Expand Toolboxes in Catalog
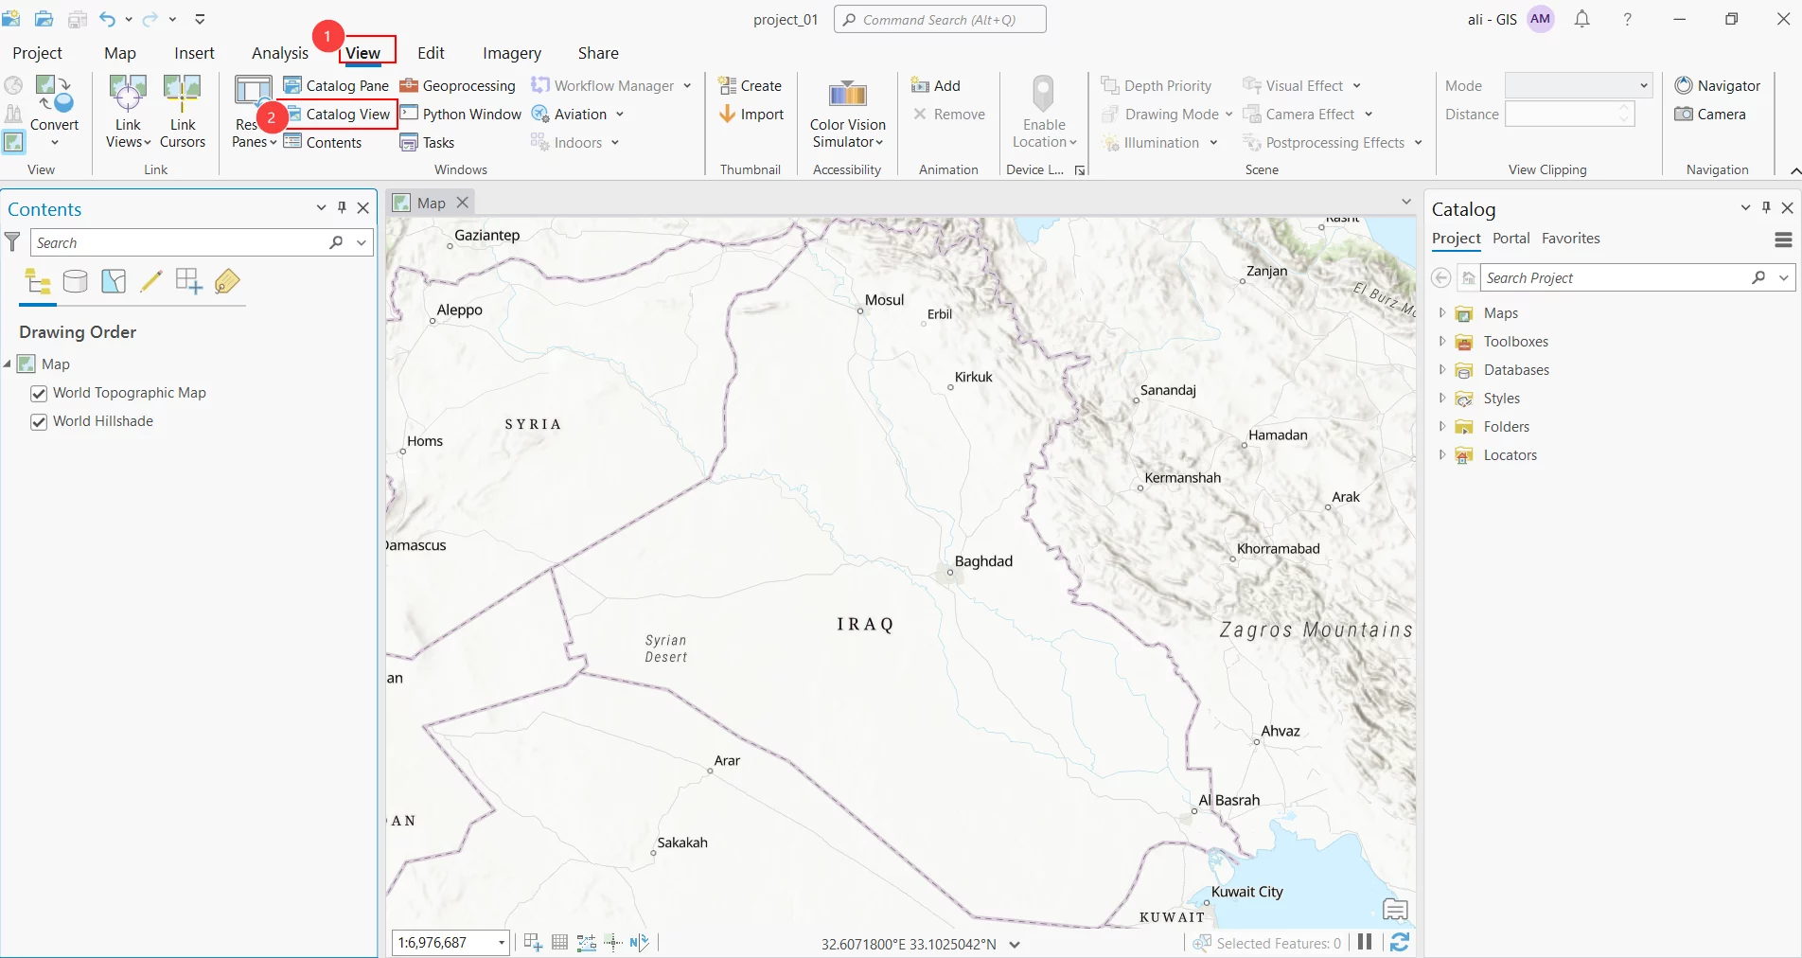The image size is (1802, 958). coord(1442,341)
